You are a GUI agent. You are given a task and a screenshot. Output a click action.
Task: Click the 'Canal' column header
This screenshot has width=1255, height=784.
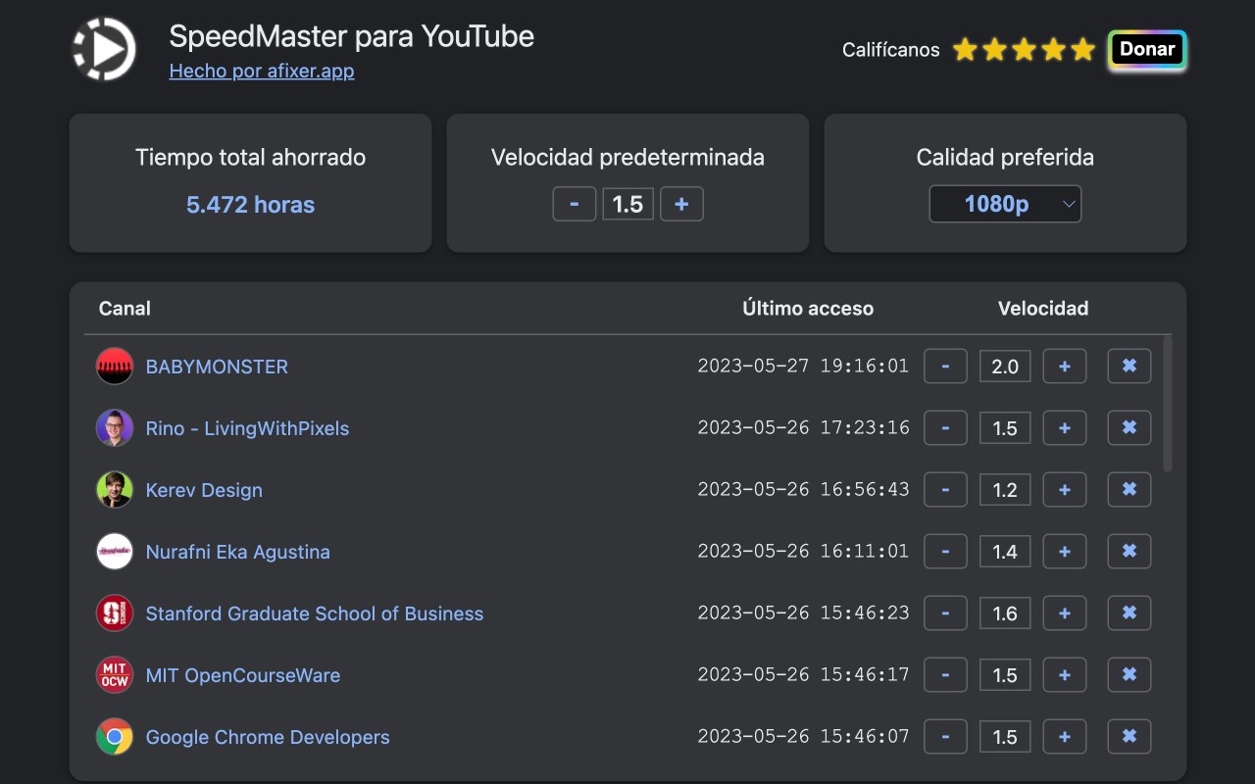click(x=125, y=308)
